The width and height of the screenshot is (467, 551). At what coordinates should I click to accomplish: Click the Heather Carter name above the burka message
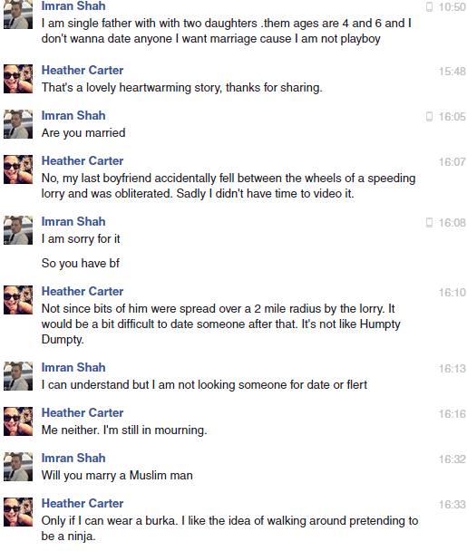(x=83, y=503)
